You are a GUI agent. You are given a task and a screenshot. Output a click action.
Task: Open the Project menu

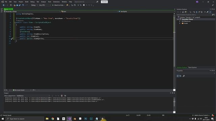[x=21, y=2]
